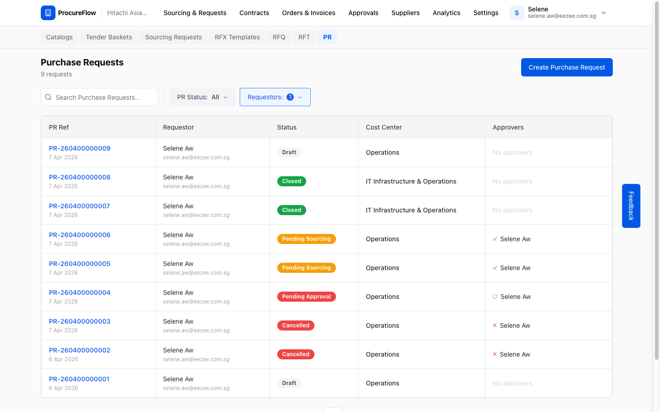Open the Orders & Invoices menu

(309, 13)
